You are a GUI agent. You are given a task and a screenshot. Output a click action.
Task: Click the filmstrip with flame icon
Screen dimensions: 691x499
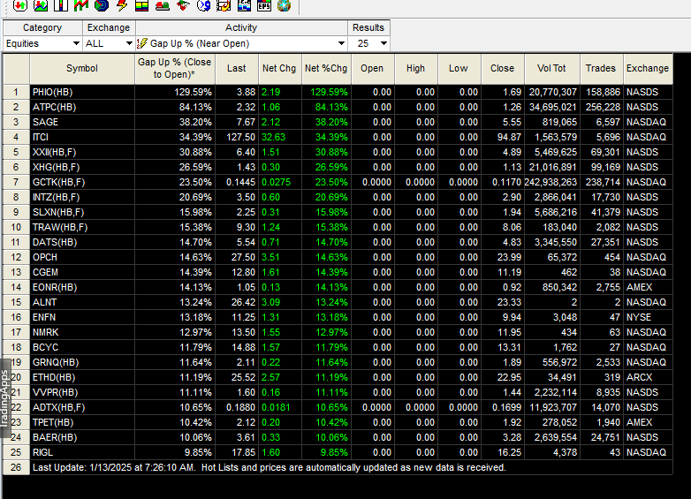click(224, 5)
